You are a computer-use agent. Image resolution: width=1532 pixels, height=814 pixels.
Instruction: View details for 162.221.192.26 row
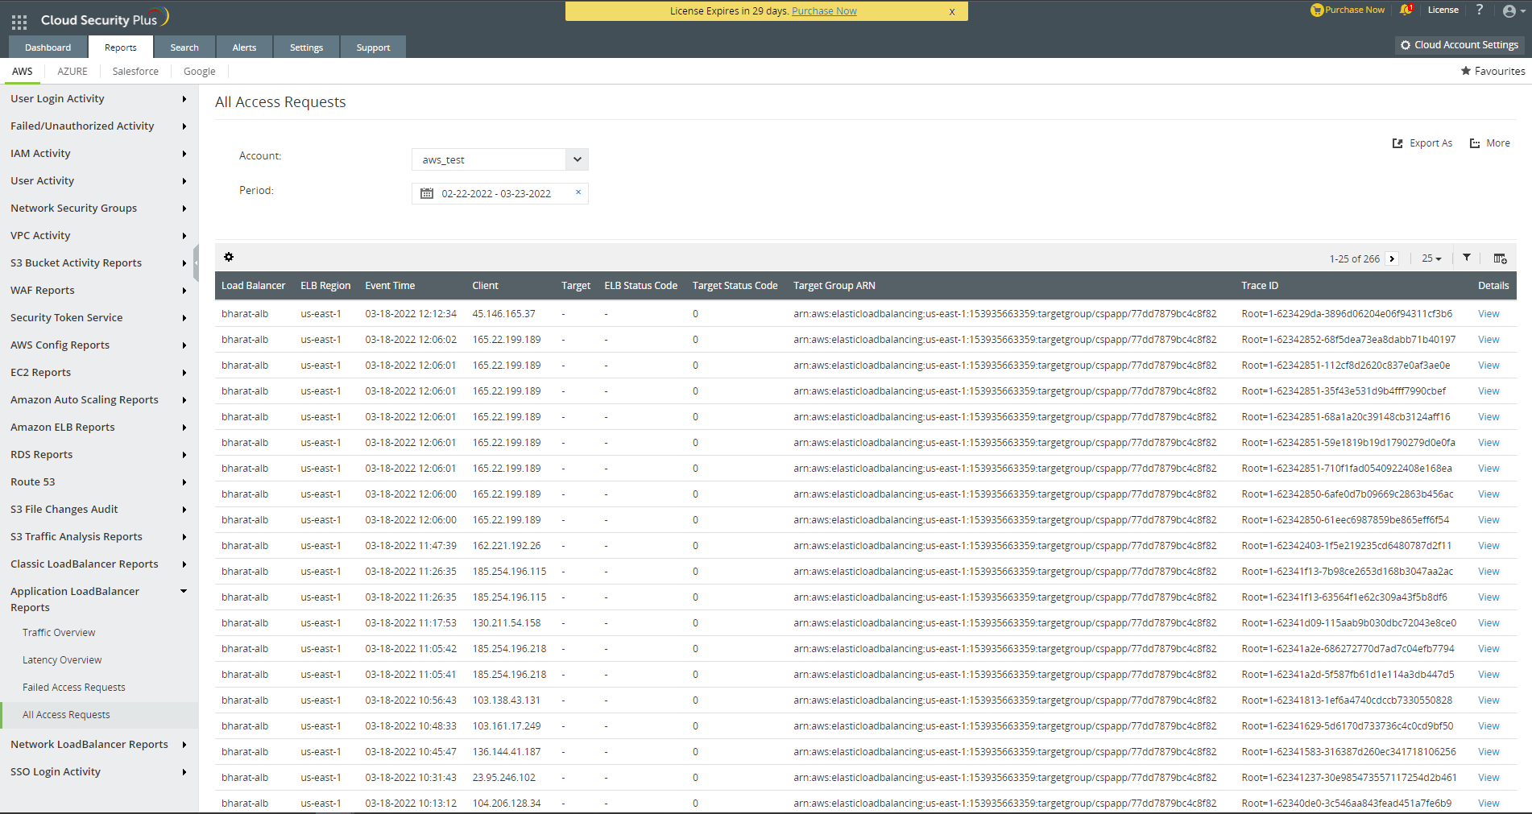coord(1489,546)
